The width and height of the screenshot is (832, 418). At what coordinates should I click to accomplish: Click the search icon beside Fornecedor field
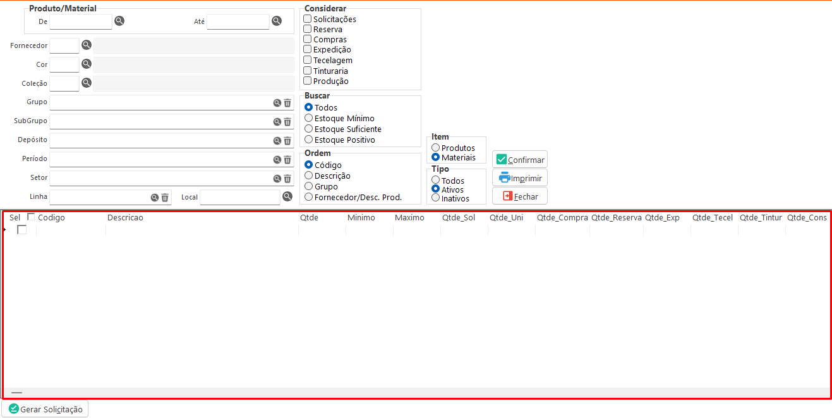[87, 45]
